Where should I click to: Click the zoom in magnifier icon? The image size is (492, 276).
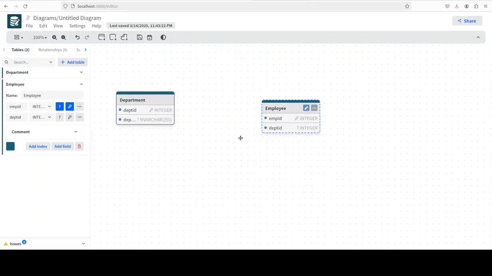(x=54, y=37)
